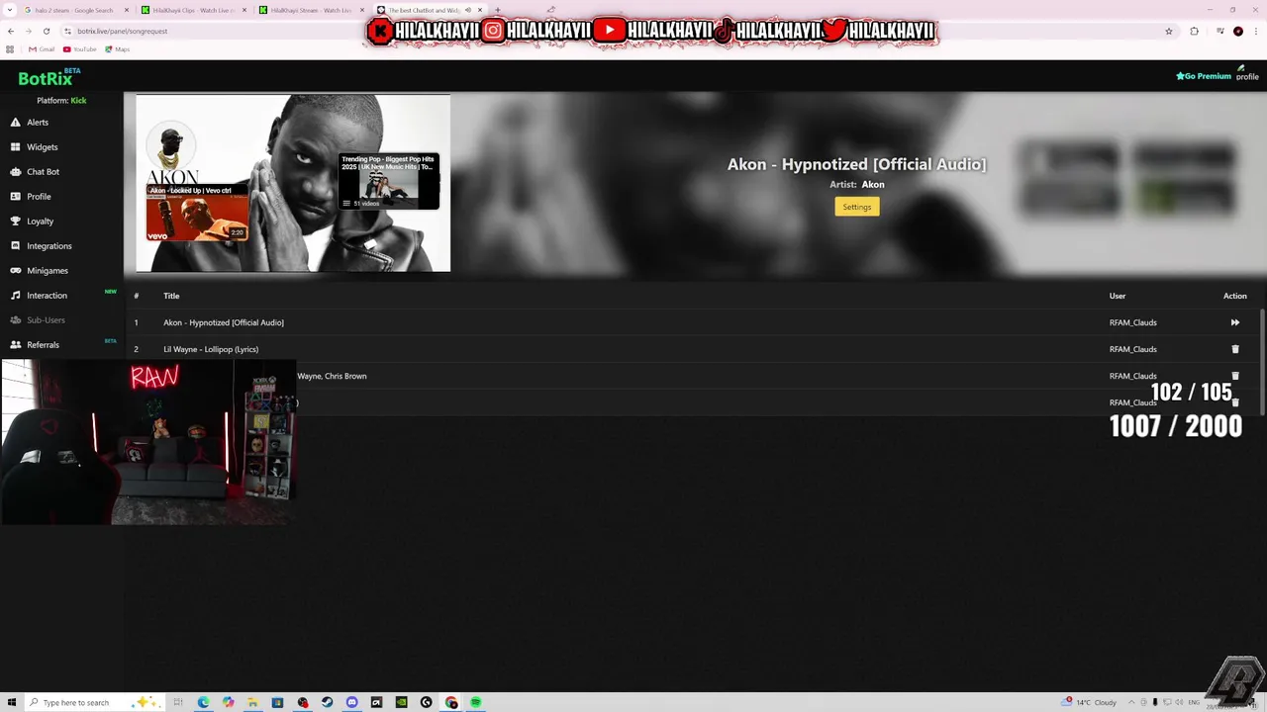Delete the Wayne, Chris Brown song
This screenshot has height=712, width=1267.
pos(1234,376)
